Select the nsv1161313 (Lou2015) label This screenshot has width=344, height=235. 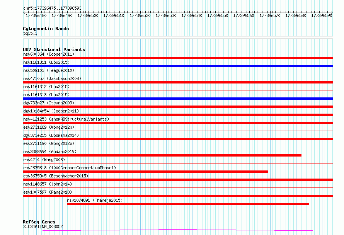[46, 95]
